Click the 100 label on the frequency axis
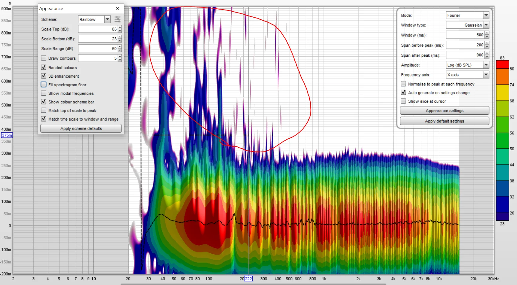The width and height of the screenshot is (517, 285). pyautogui.click(x=209, y=279)
